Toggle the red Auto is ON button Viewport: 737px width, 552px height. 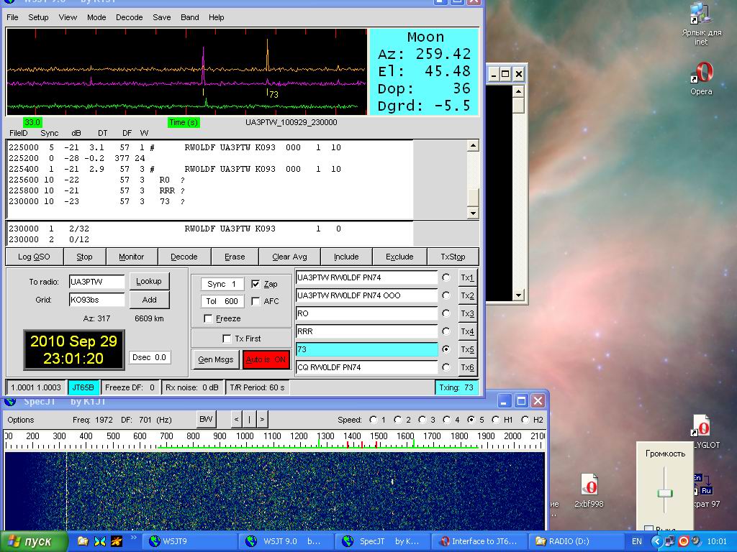266,359
